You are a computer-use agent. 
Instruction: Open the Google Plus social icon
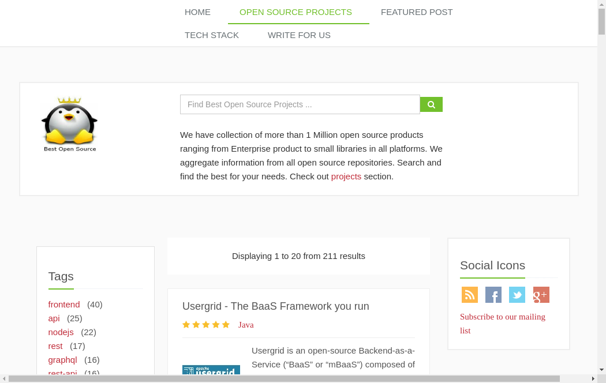click(x=541, y=295)
